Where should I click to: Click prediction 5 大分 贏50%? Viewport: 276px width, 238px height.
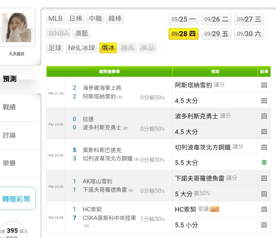[192, 194]
